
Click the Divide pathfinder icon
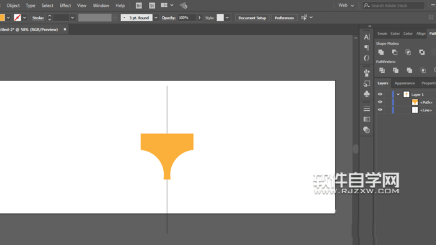(x=382, y=70)
